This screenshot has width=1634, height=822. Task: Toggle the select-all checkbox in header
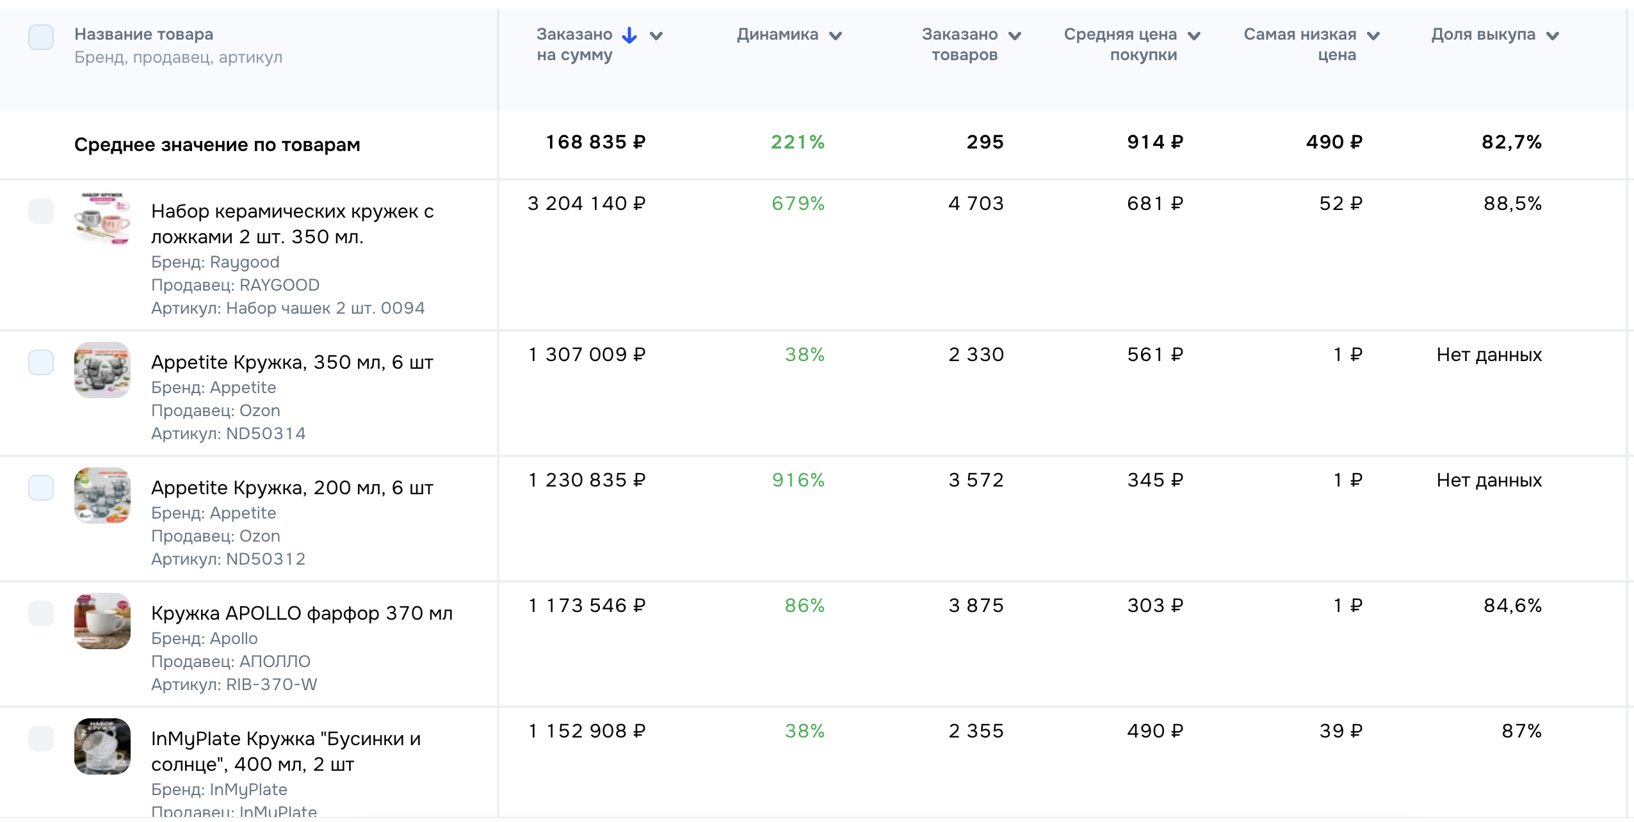[x=41, y=36]
